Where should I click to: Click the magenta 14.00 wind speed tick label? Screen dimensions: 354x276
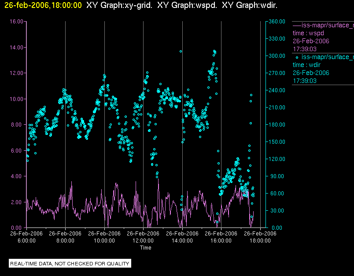pos(16,48)
